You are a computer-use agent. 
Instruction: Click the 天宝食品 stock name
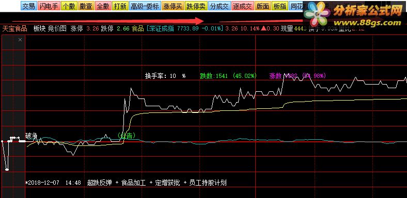tap(15, 28)
